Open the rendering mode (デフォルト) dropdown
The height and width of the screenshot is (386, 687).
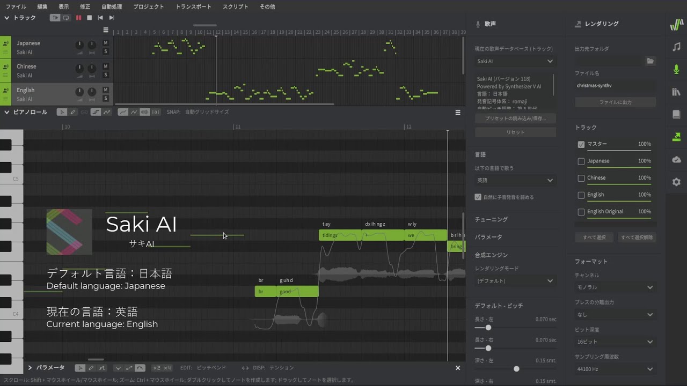tap(515, 280)
